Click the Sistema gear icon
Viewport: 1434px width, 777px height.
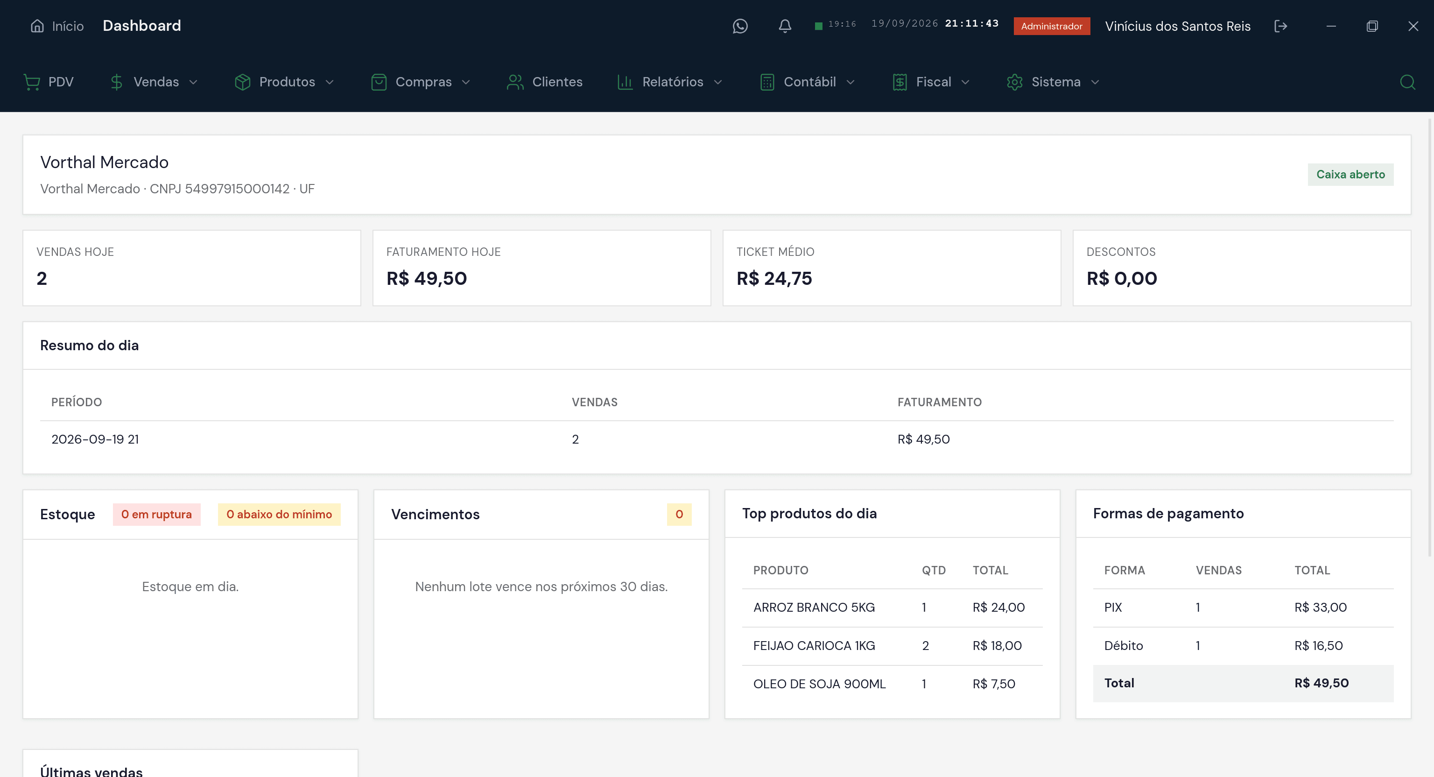pyautogui.click(x=1014, y=82)
